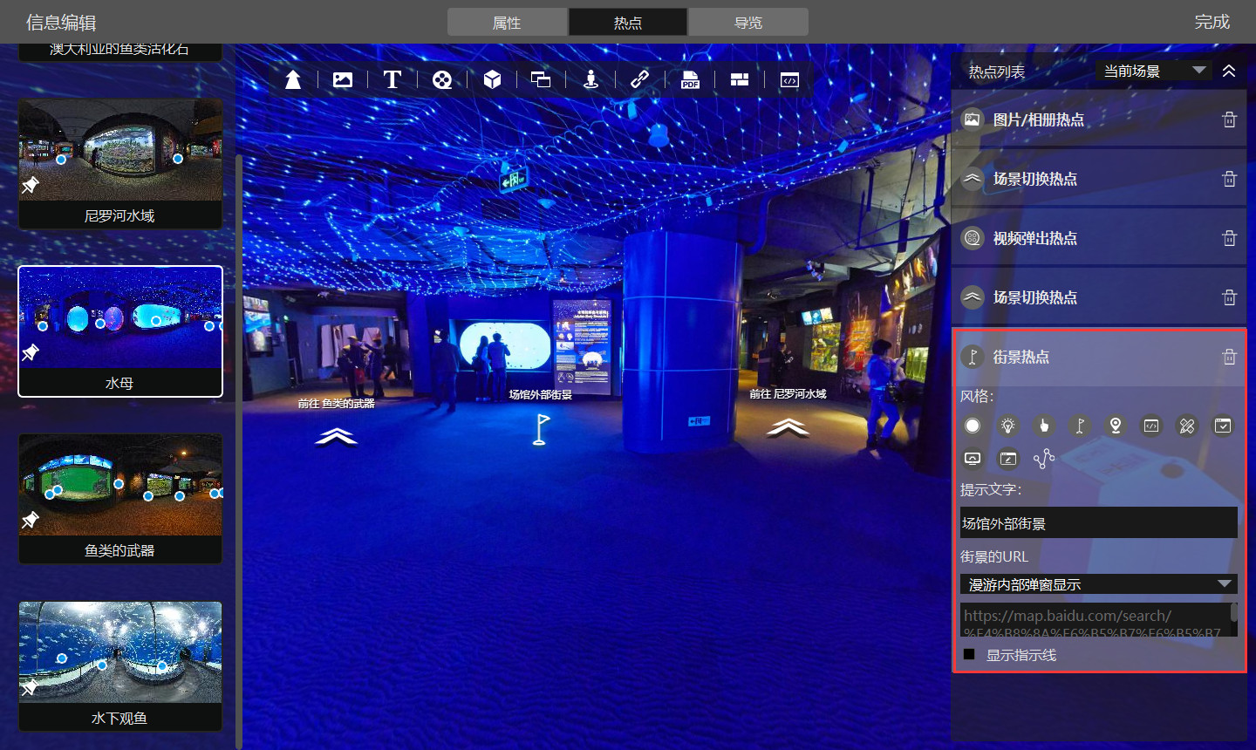Viewport: 1256px width, 750px height.
Task: Pick the lightbulb style icon
Action: pyautogui.click(x=1008, y=426)
